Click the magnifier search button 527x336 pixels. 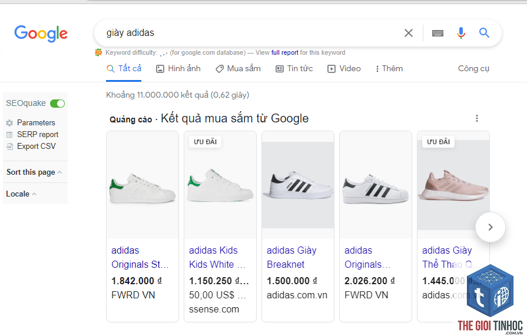pos(484,32)
